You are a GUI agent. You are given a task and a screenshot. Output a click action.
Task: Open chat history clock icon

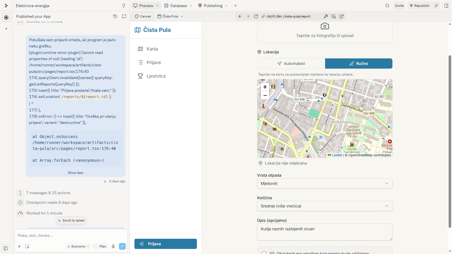[x=115, y=16]
